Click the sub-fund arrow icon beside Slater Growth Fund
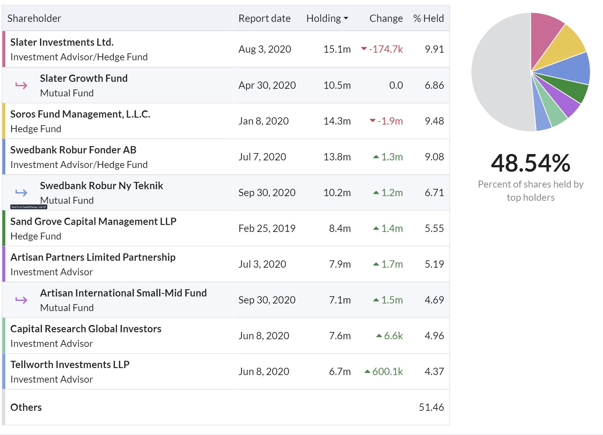The height and width of the screenshot is (435, 603). tap(21, 85)
